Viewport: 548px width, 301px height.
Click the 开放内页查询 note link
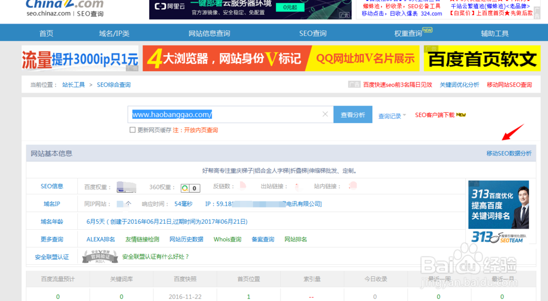click(201, 130)
